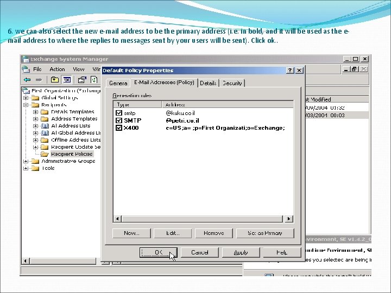Select the @kuku.co.il address entry
The height and width of the screenshot is (293, 391).
pos(180,113)
